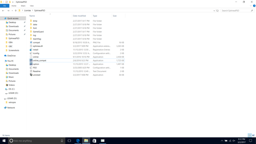Open the View ribbon tab
256x144 pixels.
pos(32,6)
